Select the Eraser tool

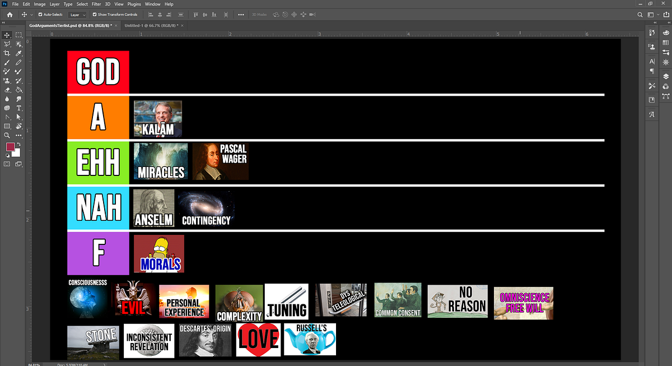pyautogui.click(x=7, y=90)
